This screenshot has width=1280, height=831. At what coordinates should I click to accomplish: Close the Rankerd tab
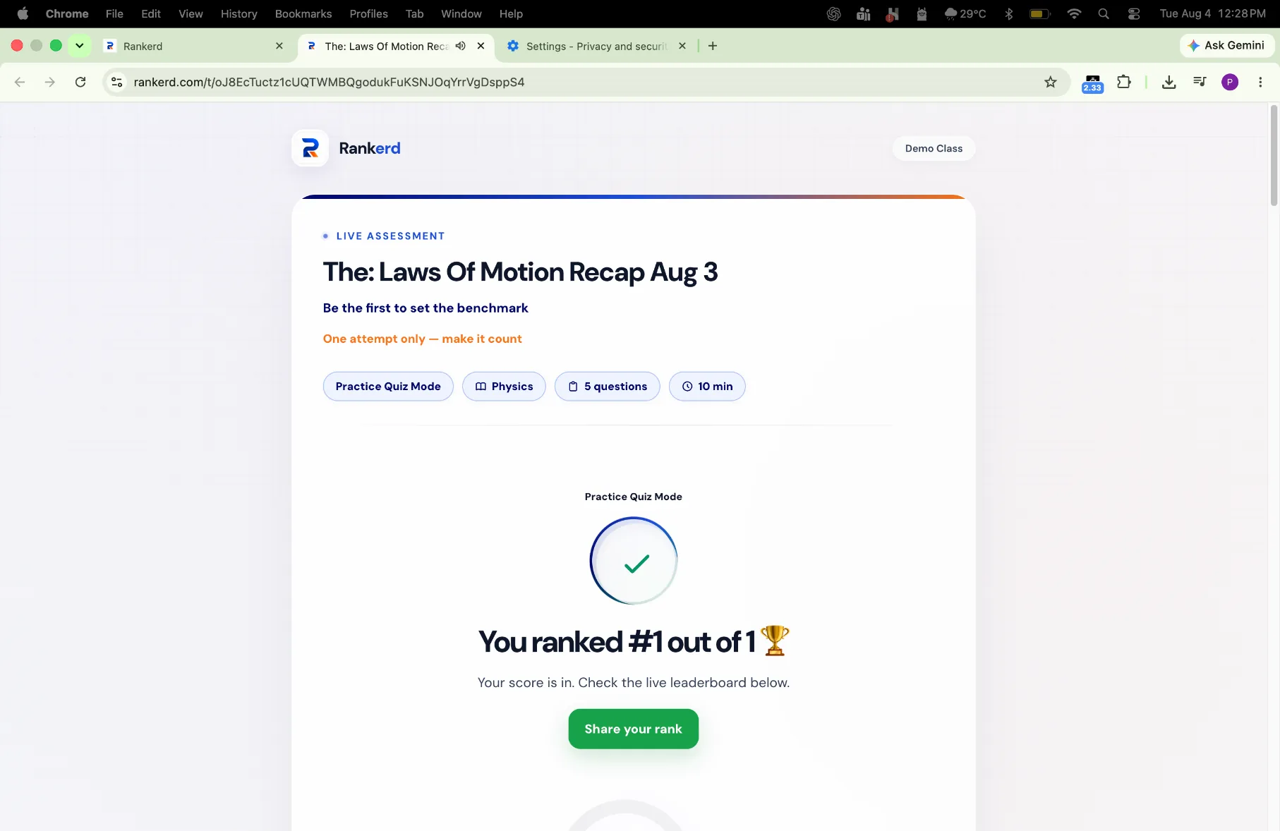coord(279,46)
